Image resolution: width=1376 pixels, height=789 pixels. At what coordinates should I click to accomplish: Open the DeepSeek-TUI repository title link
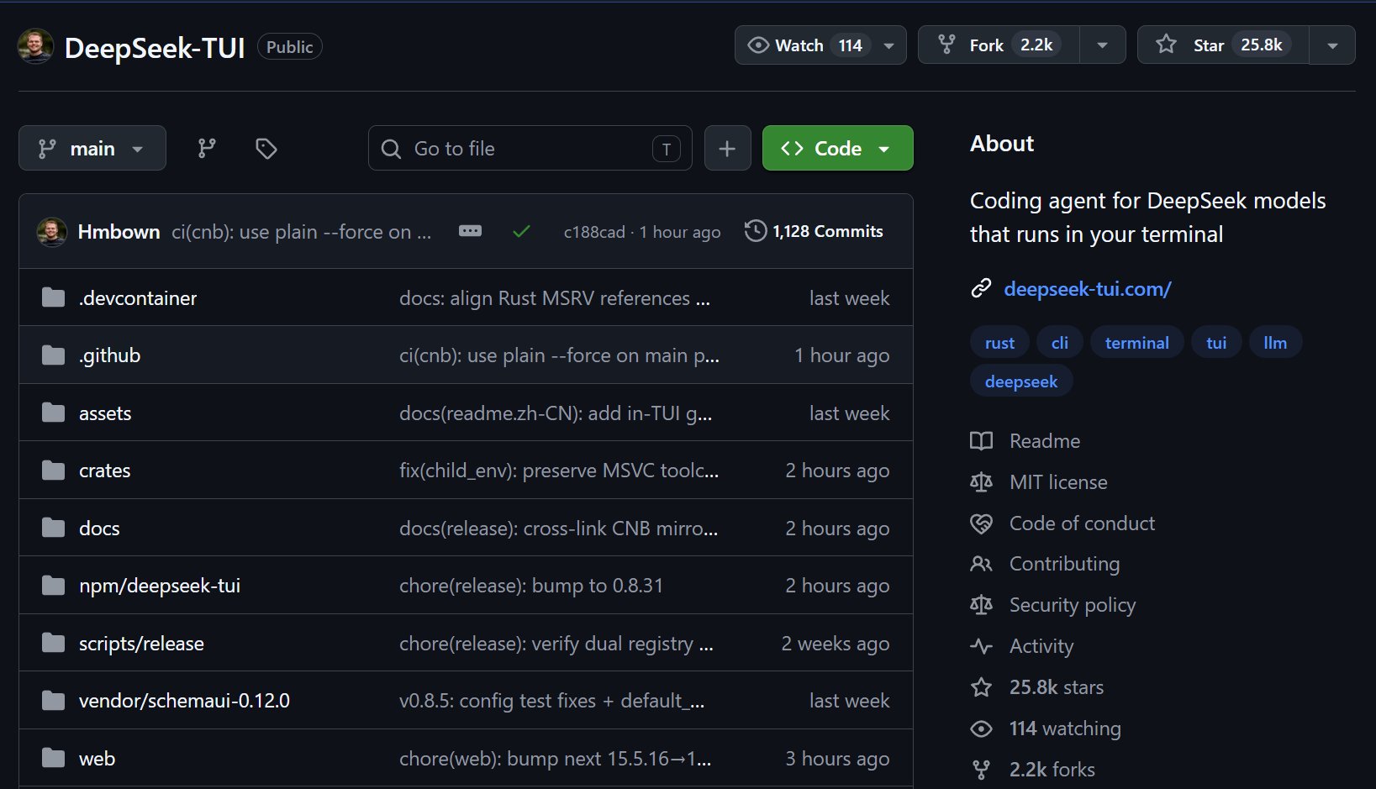155,48
